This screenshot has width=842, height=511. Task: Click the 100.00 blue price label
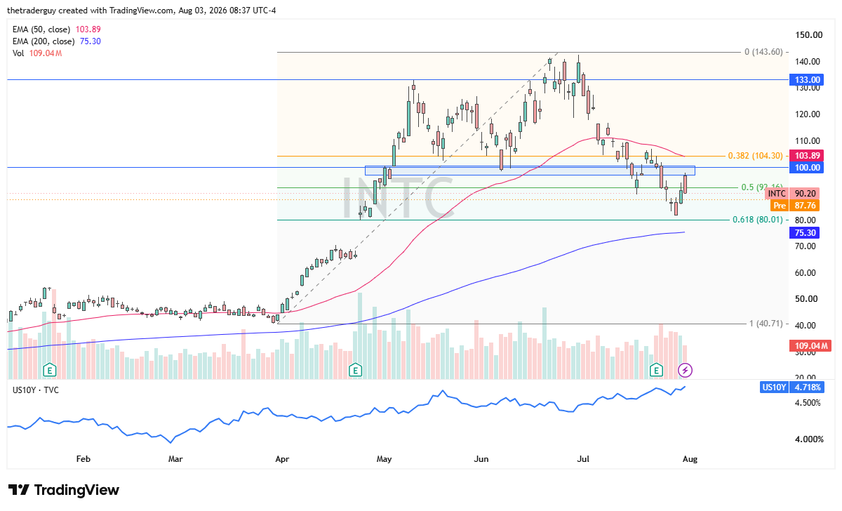[806, 167]
